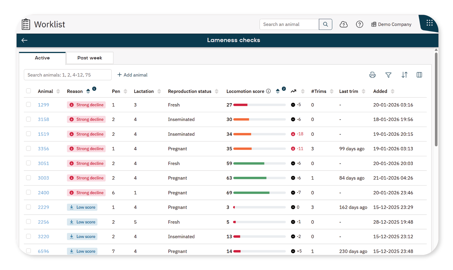Click the Low score badge for animal 2256
The width and height of the screenshot is (453, 270).
(82, 222)
